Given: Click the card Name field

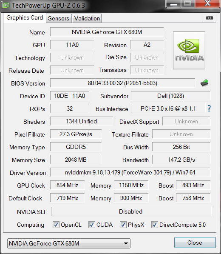Looking at the screenshot, I should tap(107, 32).
